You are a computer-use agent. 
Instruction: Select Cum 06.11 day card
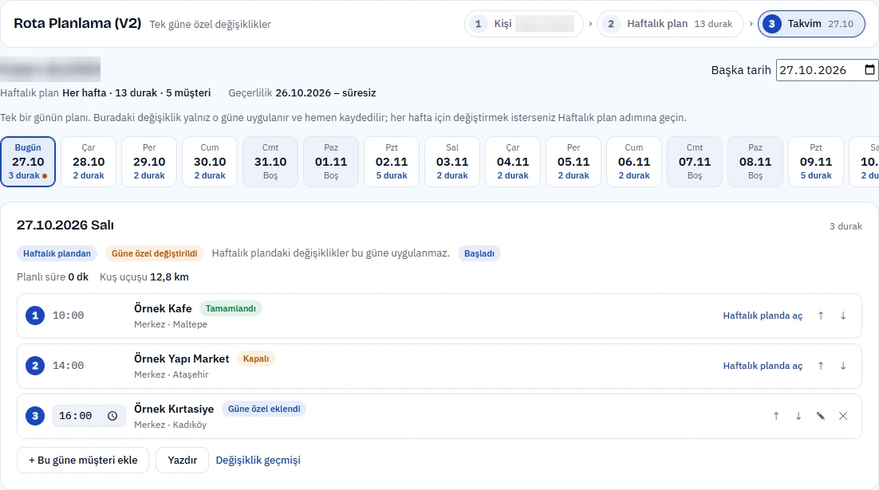(633, 161)
